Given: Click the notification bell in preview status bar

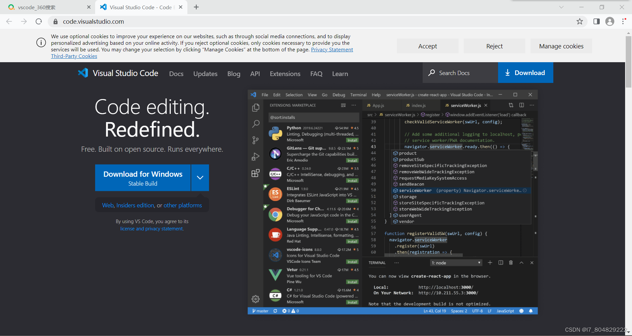Looking at the screenshot, I should coord(531,311).
